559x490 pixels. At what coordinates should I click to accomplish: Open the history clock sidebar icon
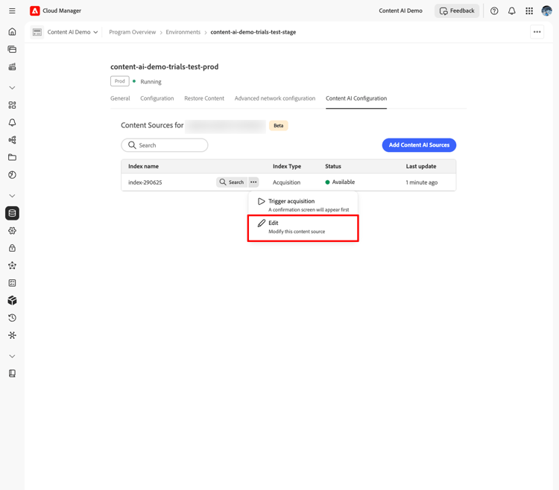(12, 318)
